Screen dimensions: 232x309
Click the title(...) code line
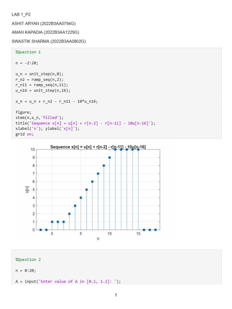[85, 123]
